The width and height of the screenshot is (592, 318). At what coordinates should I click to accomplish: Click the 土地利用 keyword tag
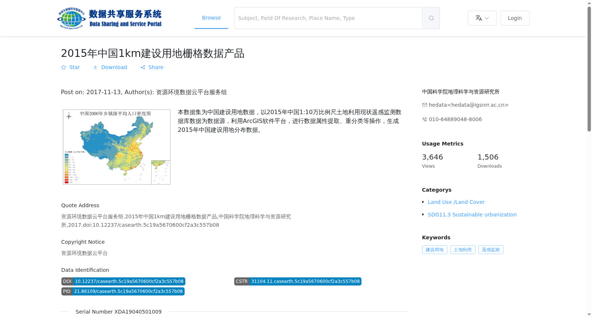click(x=462, y=250)
